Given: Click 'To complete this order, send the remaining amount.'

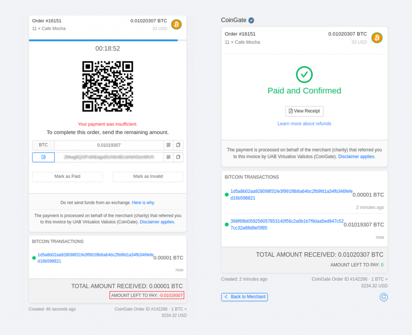Looking at the screenshot, I should [108, 133].
